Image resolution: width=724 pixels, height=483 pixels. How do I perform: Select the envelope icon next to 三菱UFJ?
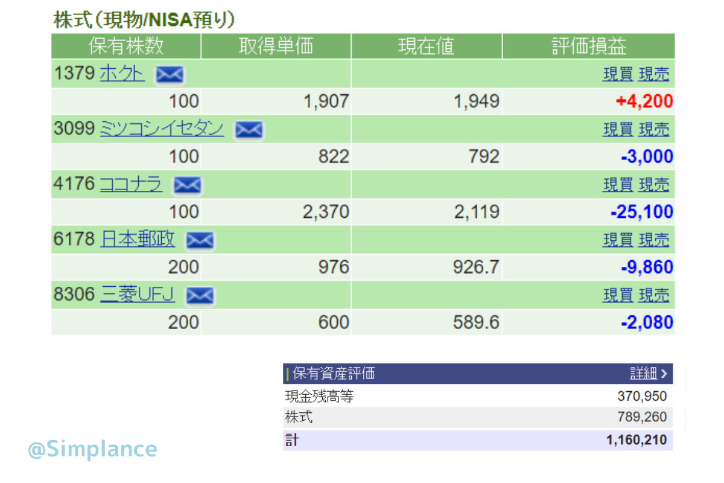coord(199,296)
